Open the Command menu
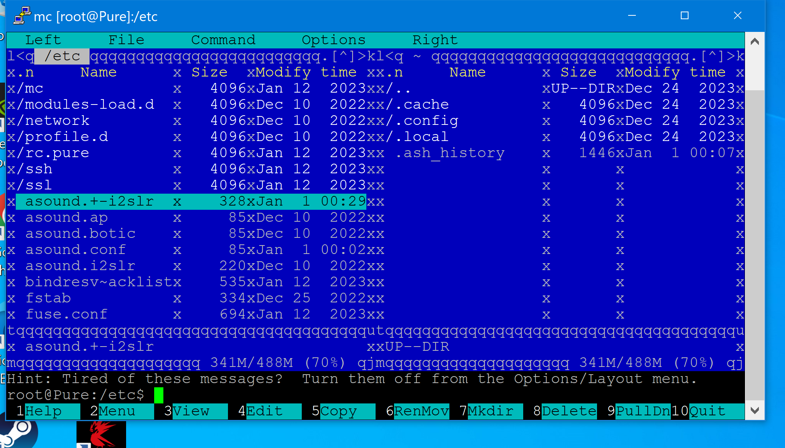Viewport: 785px width, 448px height. (223, 40)
